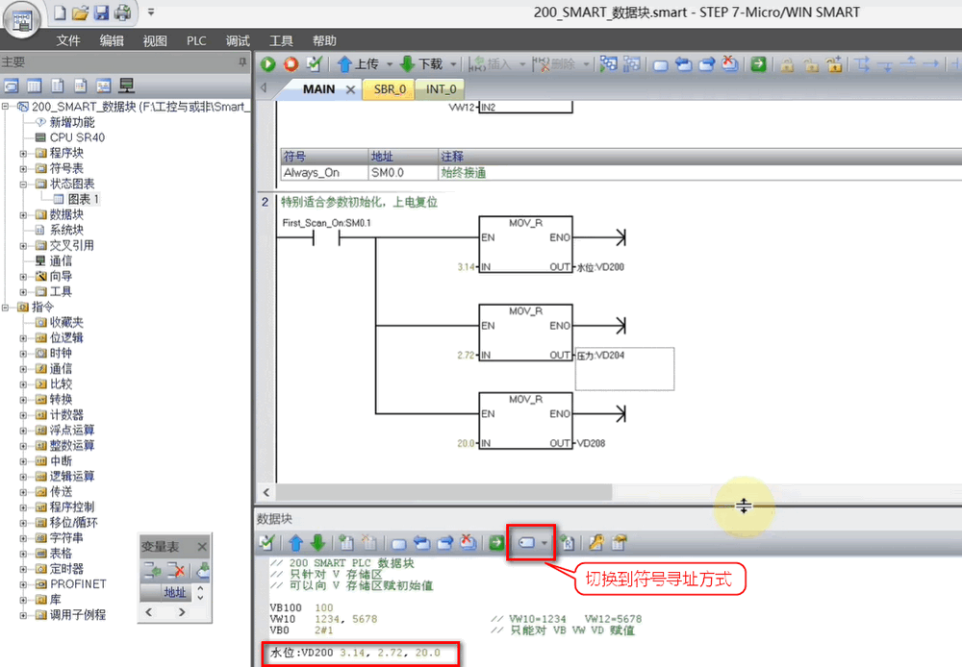Screen dimensions: 962x667
Task: Click the 下载 download button
Action: 421,64
